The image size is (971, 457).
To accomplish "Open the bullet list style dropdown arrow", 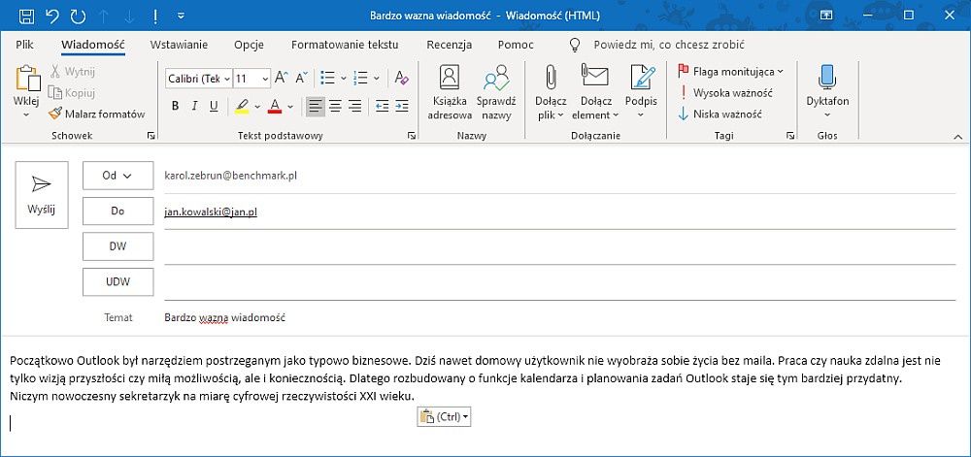I will [x=344, y=79].
